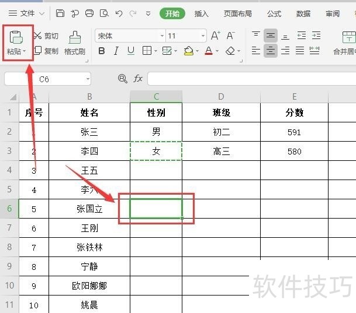The width and height of the screenshot is (356, 313).
Task: Click the export to PDF icon
Action: [x=74, y=13]
